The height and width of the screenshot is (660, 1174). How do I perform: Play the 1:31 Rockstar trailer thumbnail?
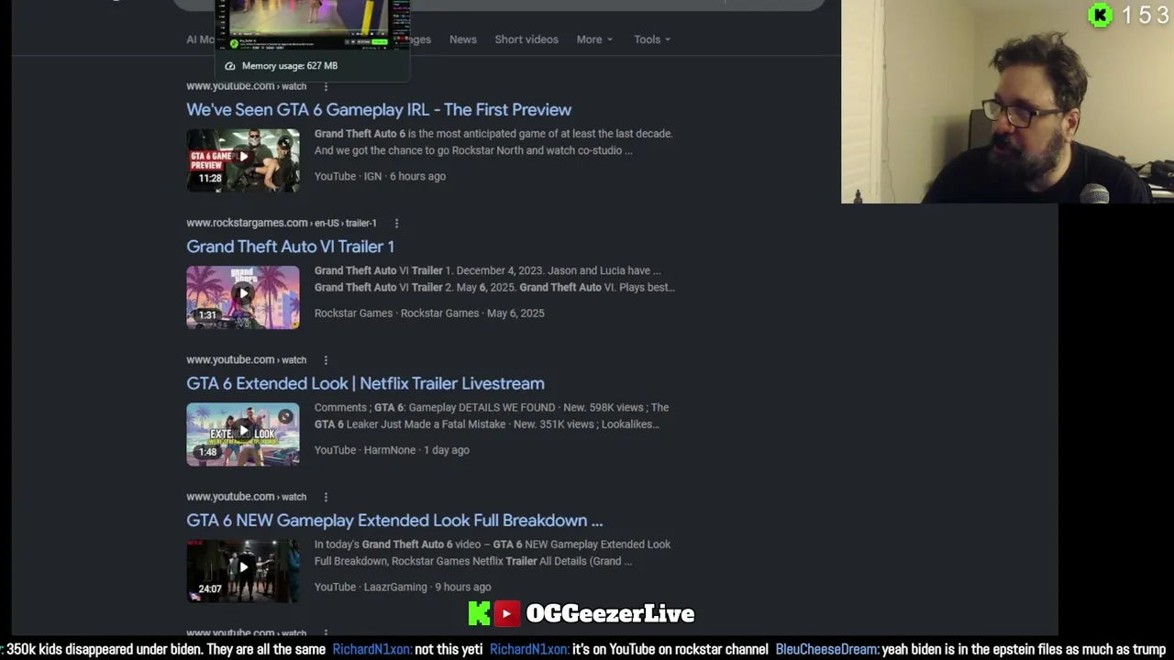click(x=243, y=297)
